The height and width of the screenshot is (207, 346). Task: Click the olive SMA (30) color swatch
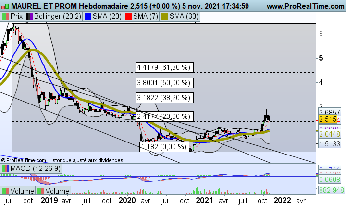coord(165,16)
